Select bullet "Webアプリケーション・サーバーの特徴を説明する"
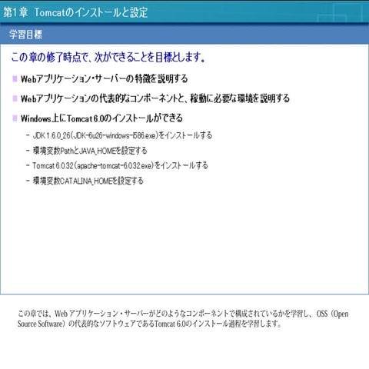This screenshot has height=369, width=369. click(x=105, y=78)
